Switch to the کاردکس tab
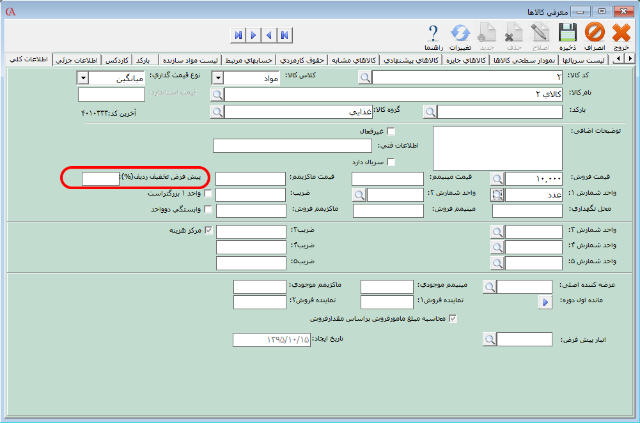 (117, 60)
